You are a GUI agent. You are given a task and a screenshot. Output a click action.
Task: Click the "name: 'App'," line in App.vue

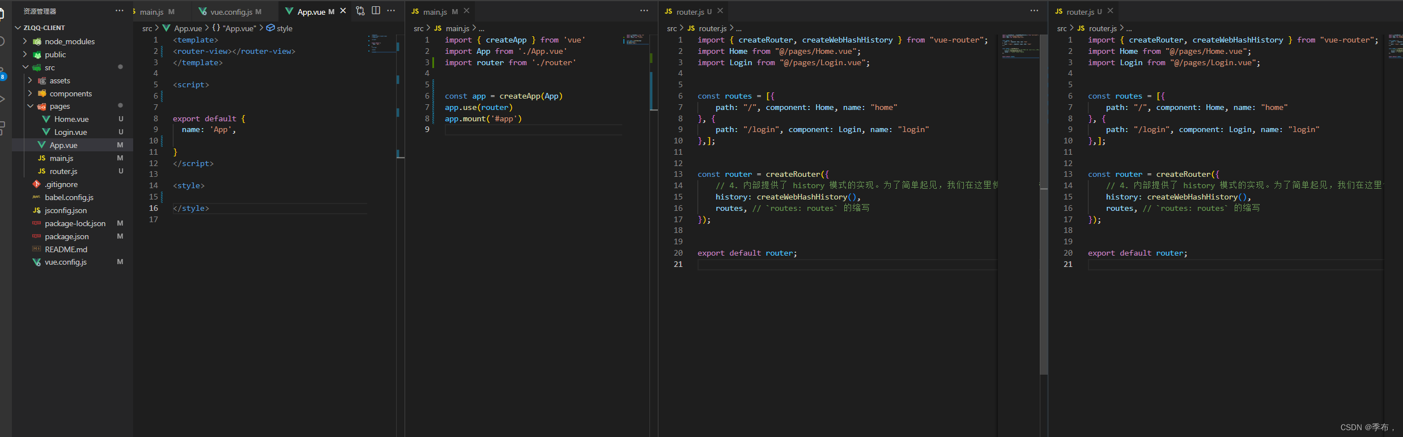click(209, 130)
